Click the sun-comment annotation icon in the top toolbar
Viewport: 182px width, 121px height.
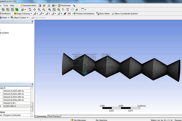(x=44, y=5)
